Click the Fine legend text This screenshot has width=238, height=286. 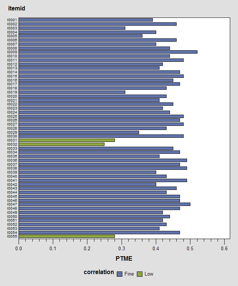[129, 274]
